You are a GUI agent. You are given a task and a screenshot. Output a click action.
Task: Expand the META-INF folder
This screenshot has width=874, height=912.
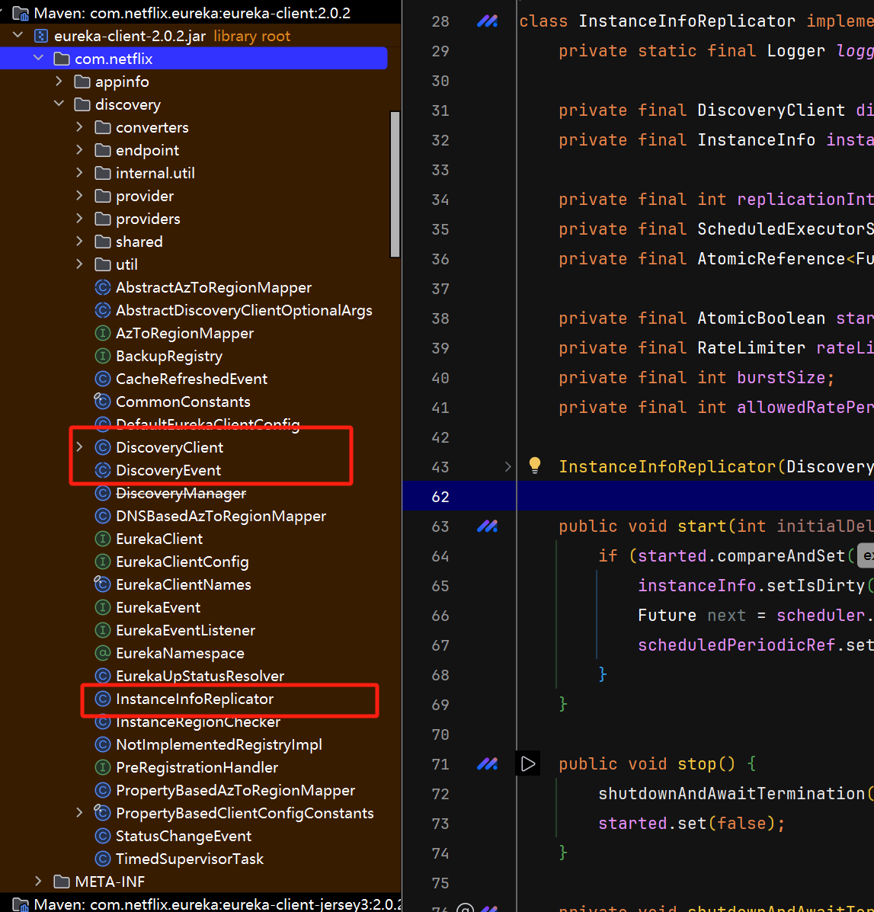click(x=39, y=882)
